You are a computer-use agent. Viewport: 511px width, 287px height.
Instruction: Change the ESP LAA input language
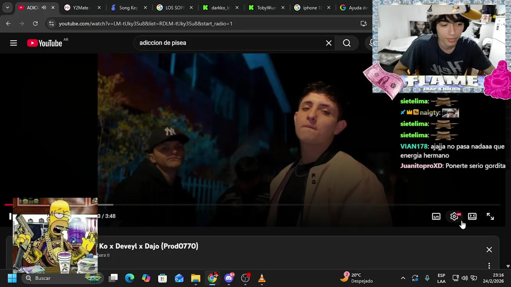441,278
